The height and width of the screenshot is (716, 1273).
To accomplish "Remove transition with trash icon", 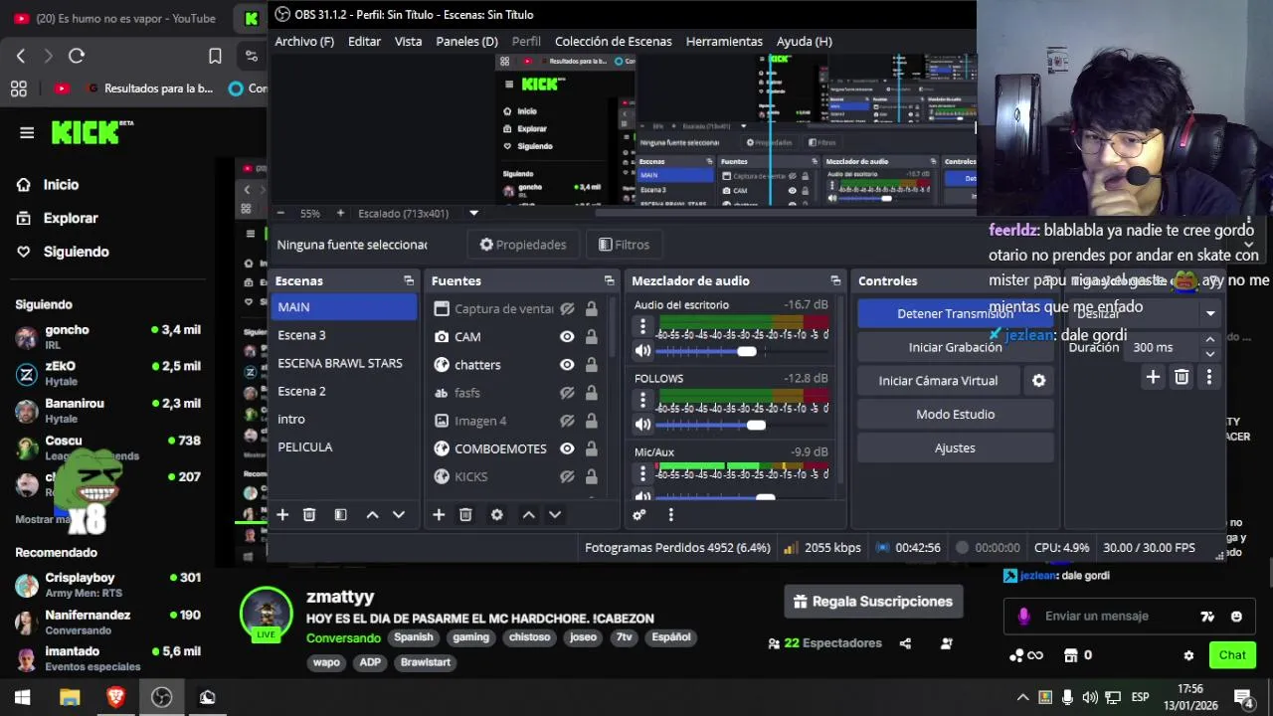I will click(1182, 377).
